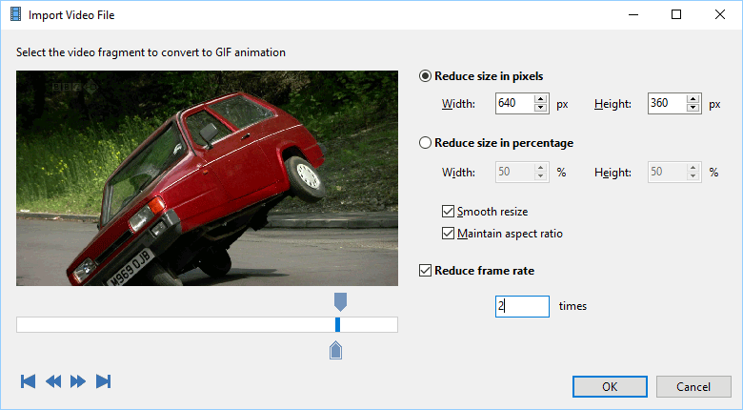Decrease pixel height with down arrow

point(693,108)
